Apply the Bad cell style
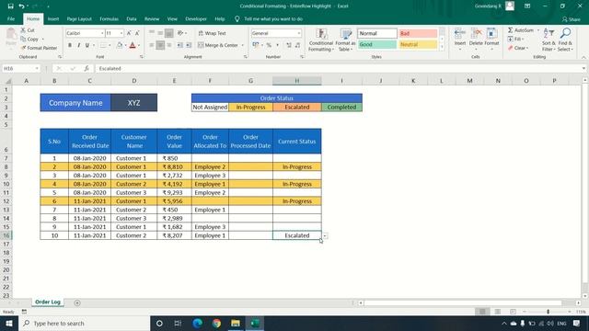Screen dimensions: 589x331 (x=418, y=33)
